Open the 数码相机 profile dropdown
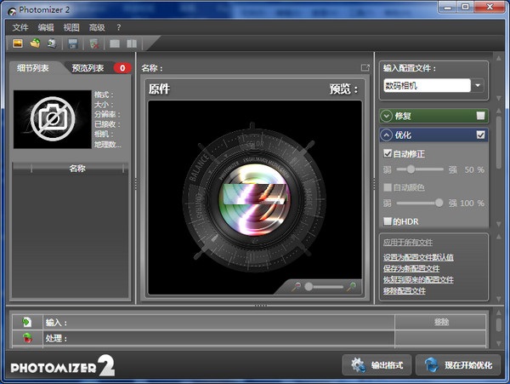Viewport: 510px width, 384px height. tap(478, 85)
